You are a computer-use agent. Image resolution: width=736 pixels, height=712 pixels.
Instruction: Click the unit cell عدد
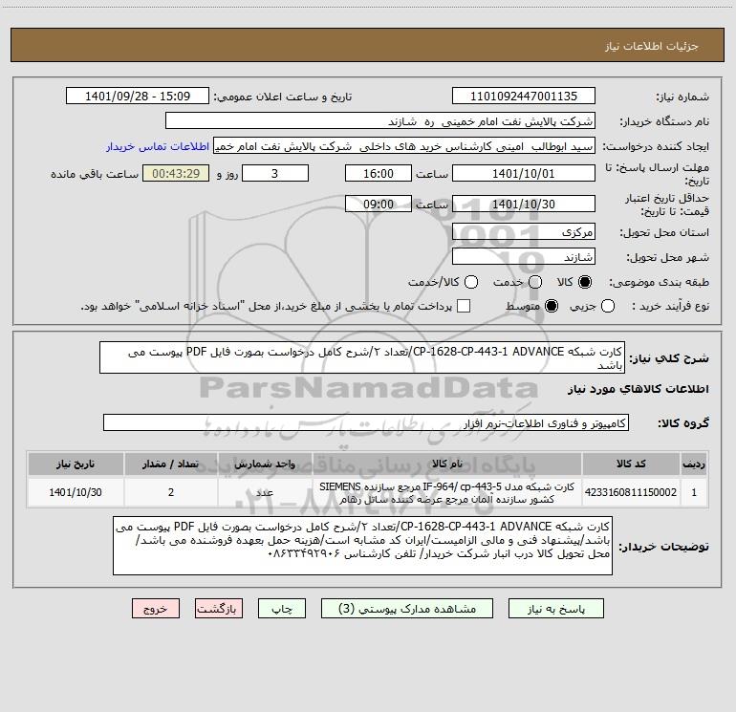coord(265,492)
